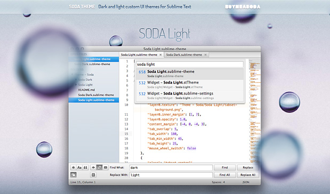Click the large SODA Light heading

point(165,34)
